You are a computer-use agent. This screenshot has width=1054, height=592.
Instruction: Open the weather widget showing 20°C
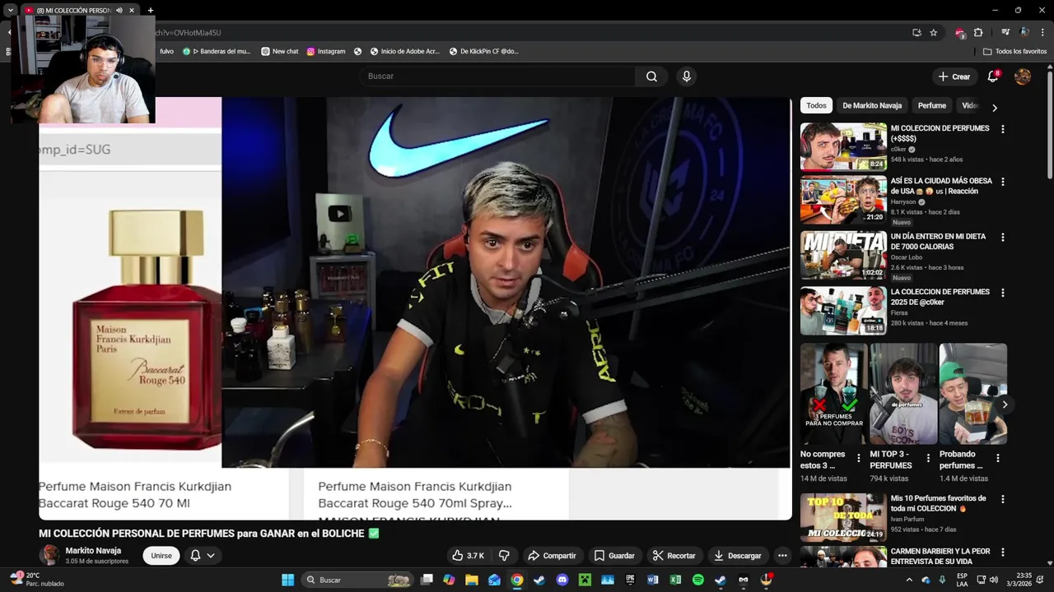point(37,580)
